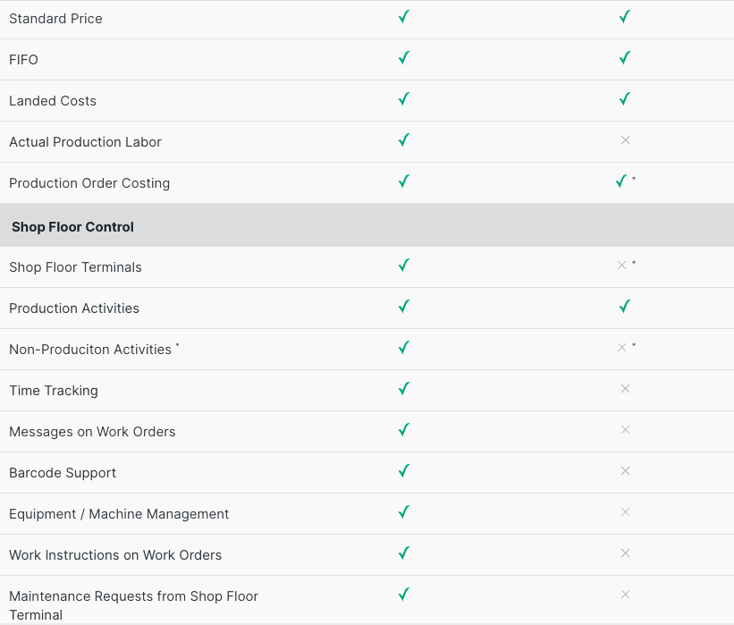Click first-column checkmark for Landed Costs

[x=404, y=99]
